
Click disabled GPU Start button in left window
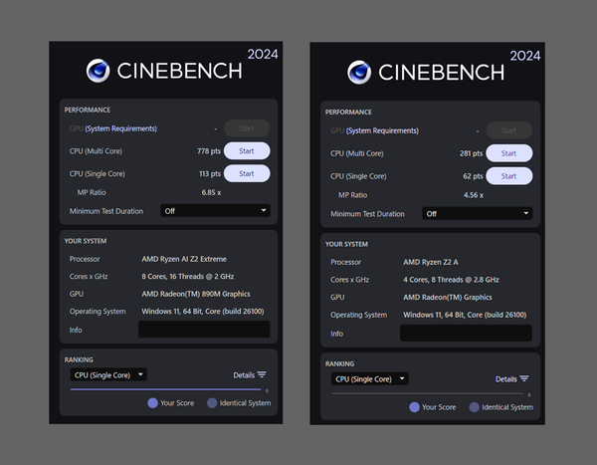(247, 128)
